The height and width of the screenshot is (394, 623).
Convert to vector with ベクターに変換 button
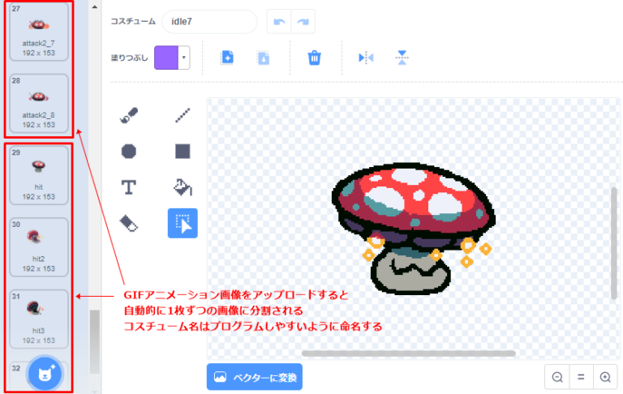[254, 377]
